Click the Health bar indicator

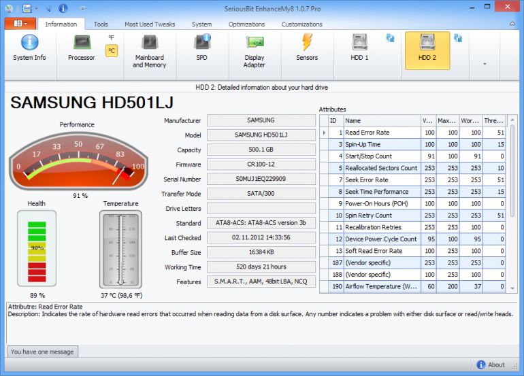pos(37,248)
